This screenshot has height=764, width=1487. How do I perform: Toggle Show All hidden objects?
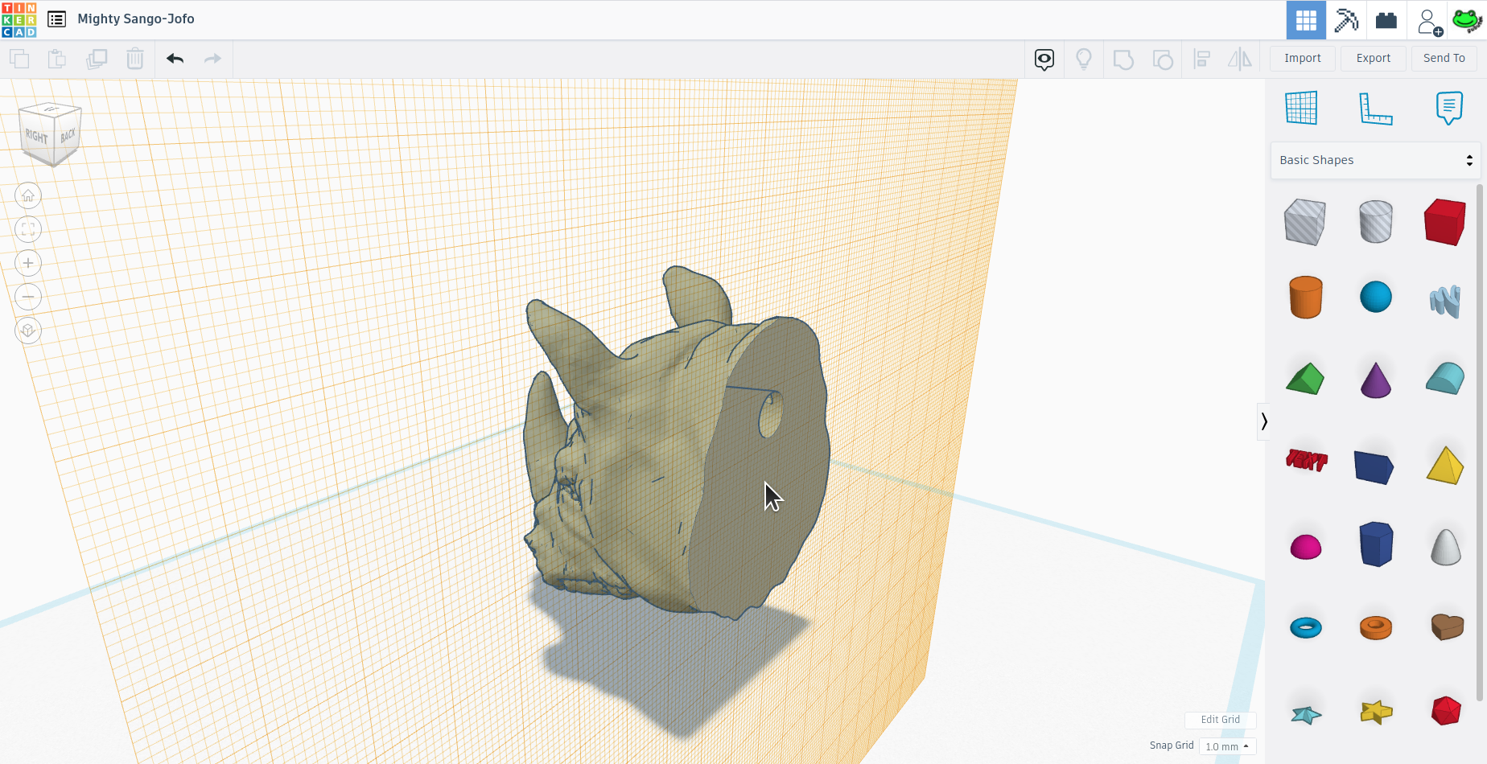tap(1044, 59)
